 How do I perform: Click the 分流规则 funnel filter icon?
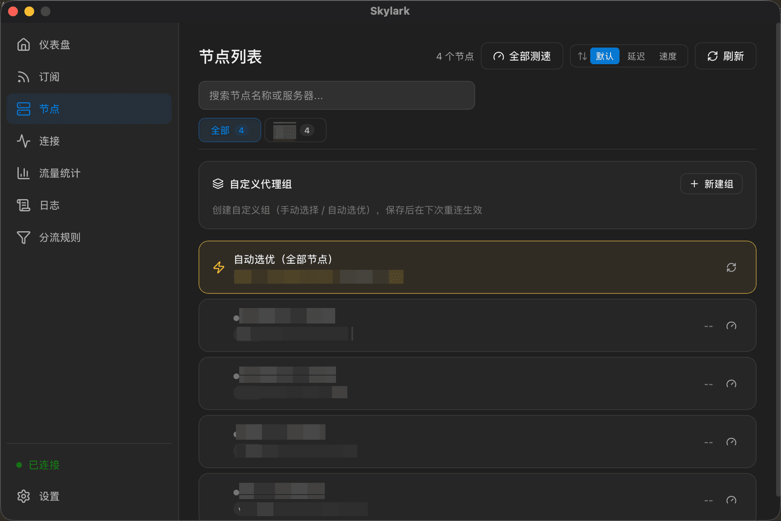(24, 237)
